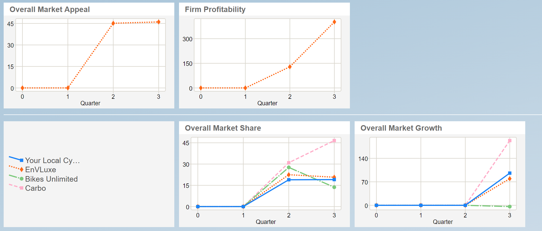
Task: Click Bikes Unlimited quarter 2 point in Market Share
Action: (289, 167)
